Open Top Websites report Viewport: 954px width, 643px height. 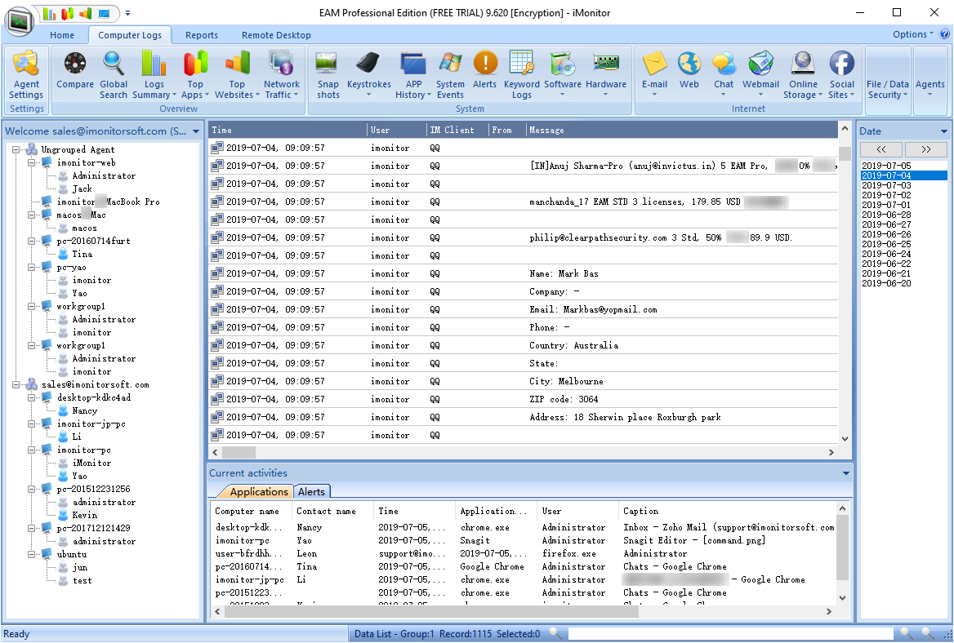[237, 75]
